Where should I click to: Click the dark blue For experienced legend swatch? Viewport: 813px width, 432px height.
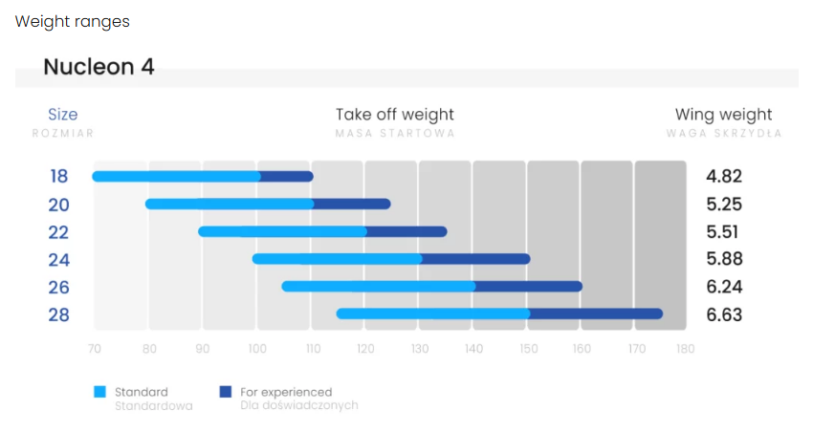tap(226, 392)
